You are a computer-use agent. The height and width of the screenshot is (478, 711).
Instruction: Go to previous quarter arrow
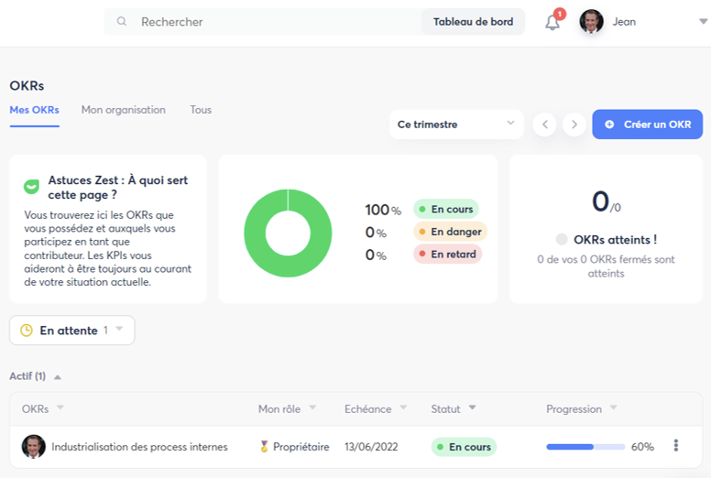[545, 125]
